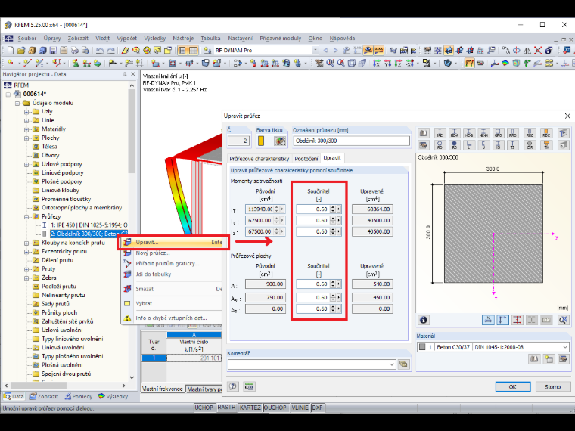
Task: Collapse the Průřezy tree node
Action: point(26,216)
